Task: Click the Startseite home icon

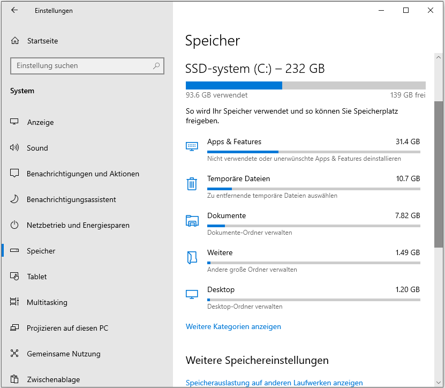Action: 15,41
